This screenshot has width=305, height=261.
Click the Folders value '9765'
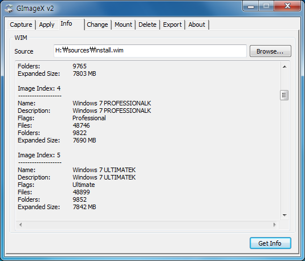click(80, 66)
